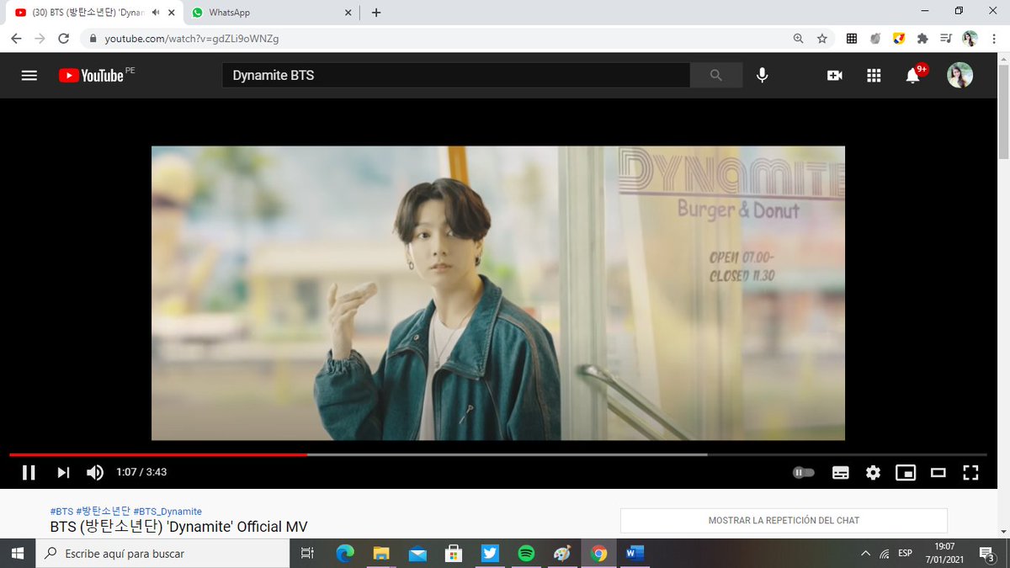Mute the video volume

pos(95,472)
